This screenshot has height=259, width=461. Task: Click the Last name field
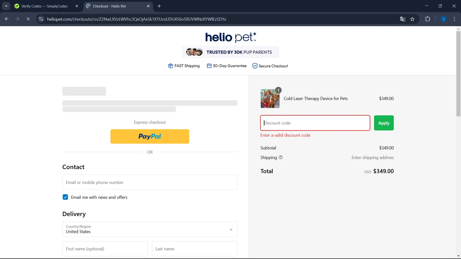pyautogui.click(x=195, y=249)
